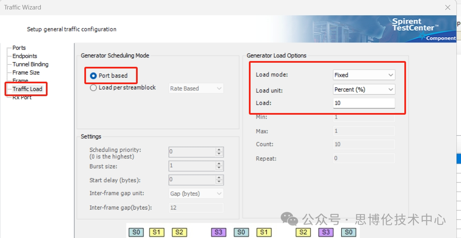Open the Load unit Percent dropdown
This screenshot has height=238, width=461.
(364, 90)
